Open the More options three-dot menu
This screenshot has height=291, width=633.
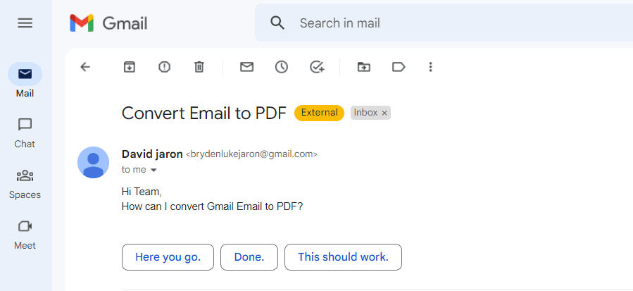431,67
